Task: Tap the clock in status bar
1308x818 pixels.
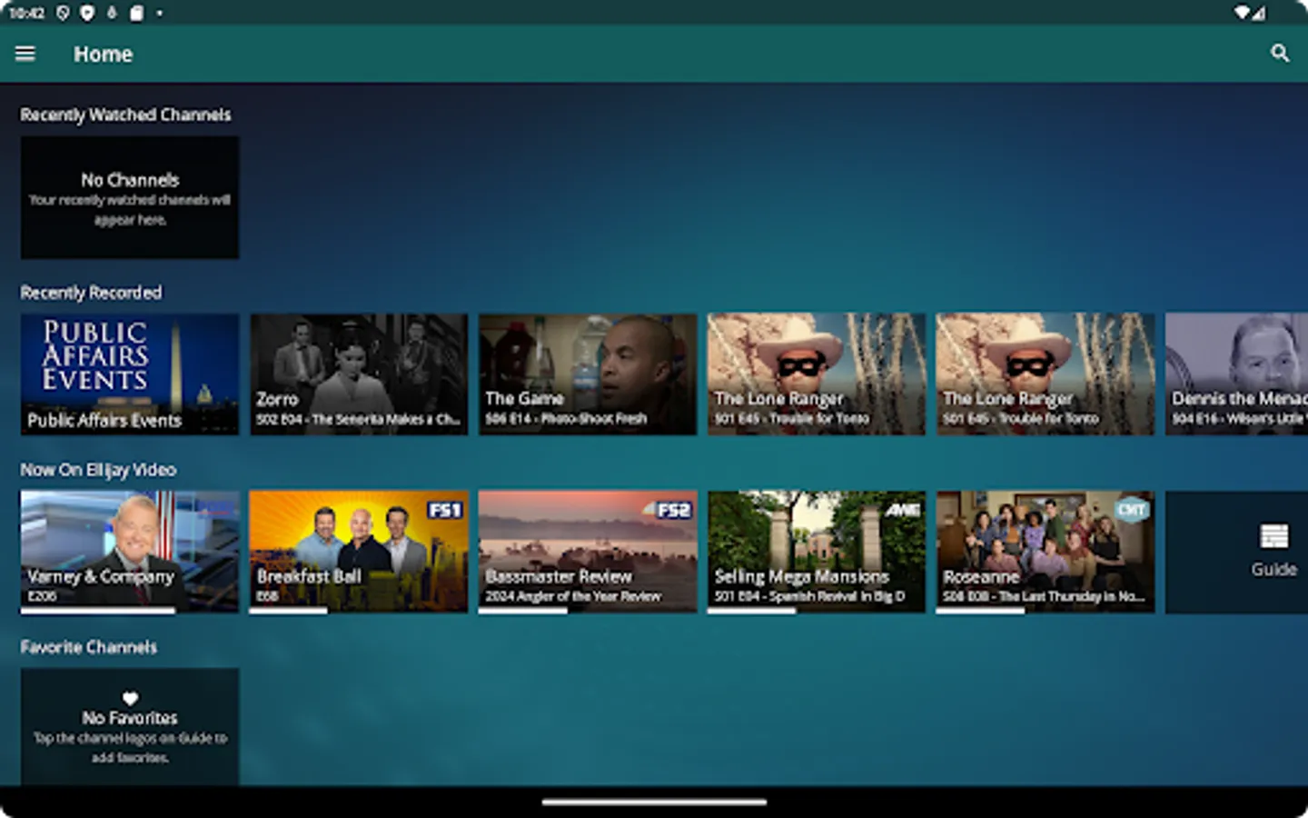Action: pyautogui.click(x=26, y=13)
